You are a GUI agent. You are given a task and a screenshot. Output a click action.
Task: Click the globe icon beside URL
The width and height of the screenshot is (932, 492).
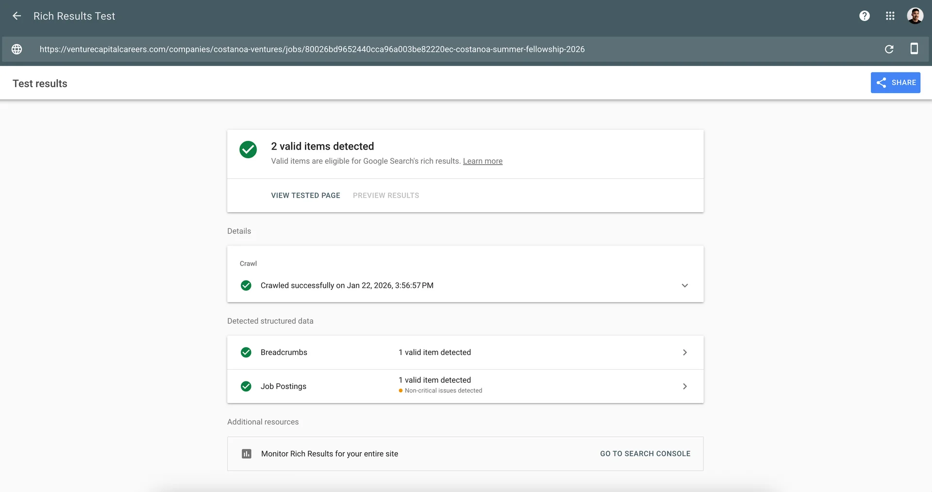pyautogui.click(x=17, y=49)
